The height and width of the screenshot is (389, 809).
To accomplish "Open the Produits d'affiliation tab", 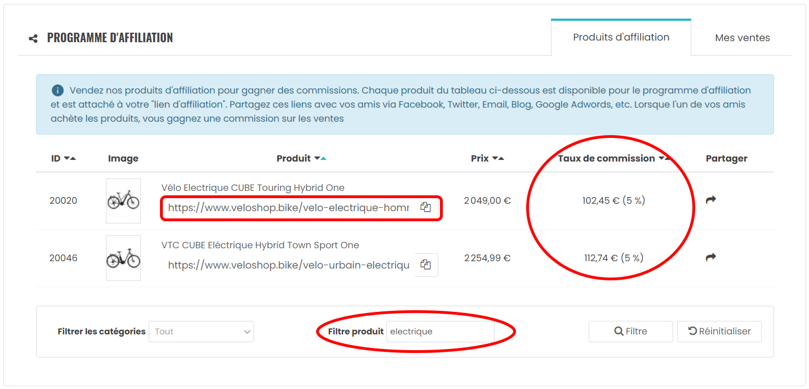I will click(621, 37).
